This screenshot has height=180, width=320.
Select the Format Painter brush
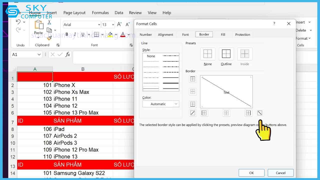(49, 38)
